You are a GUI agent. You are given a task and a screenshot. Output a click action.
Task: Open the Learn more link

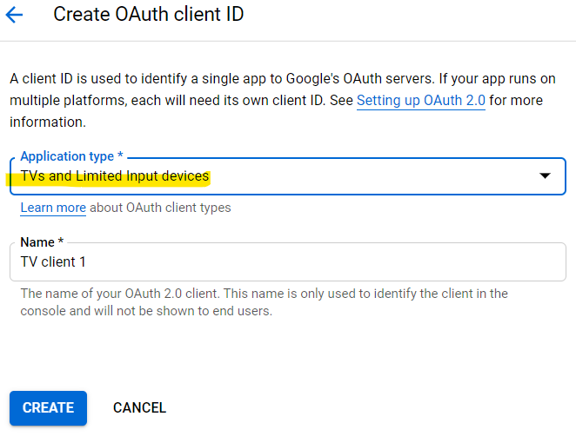53,208
